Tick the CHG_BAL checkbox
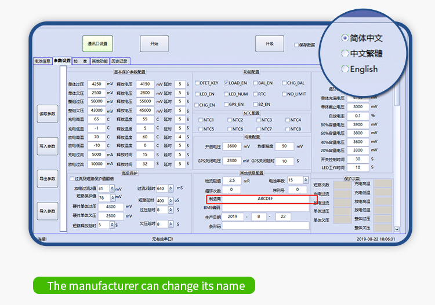 point(284,83)
